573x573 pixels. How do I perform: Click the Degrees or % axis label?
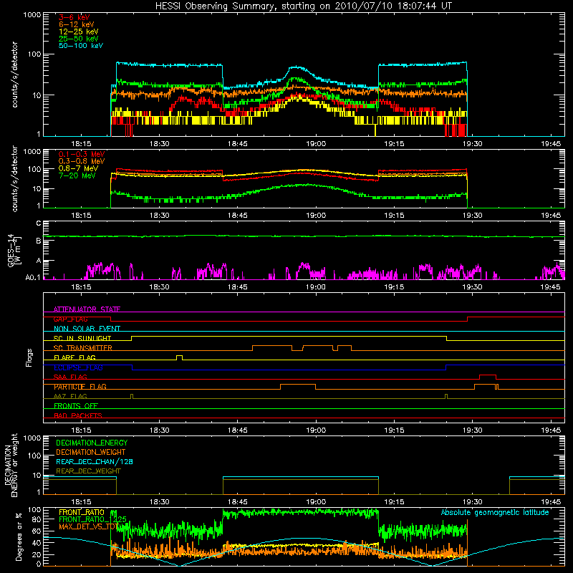tap(19, 536)
